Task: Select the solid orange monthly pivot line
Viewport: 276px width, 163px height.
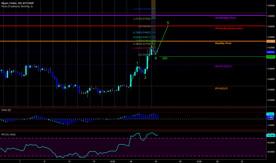Action: point(133,41)
